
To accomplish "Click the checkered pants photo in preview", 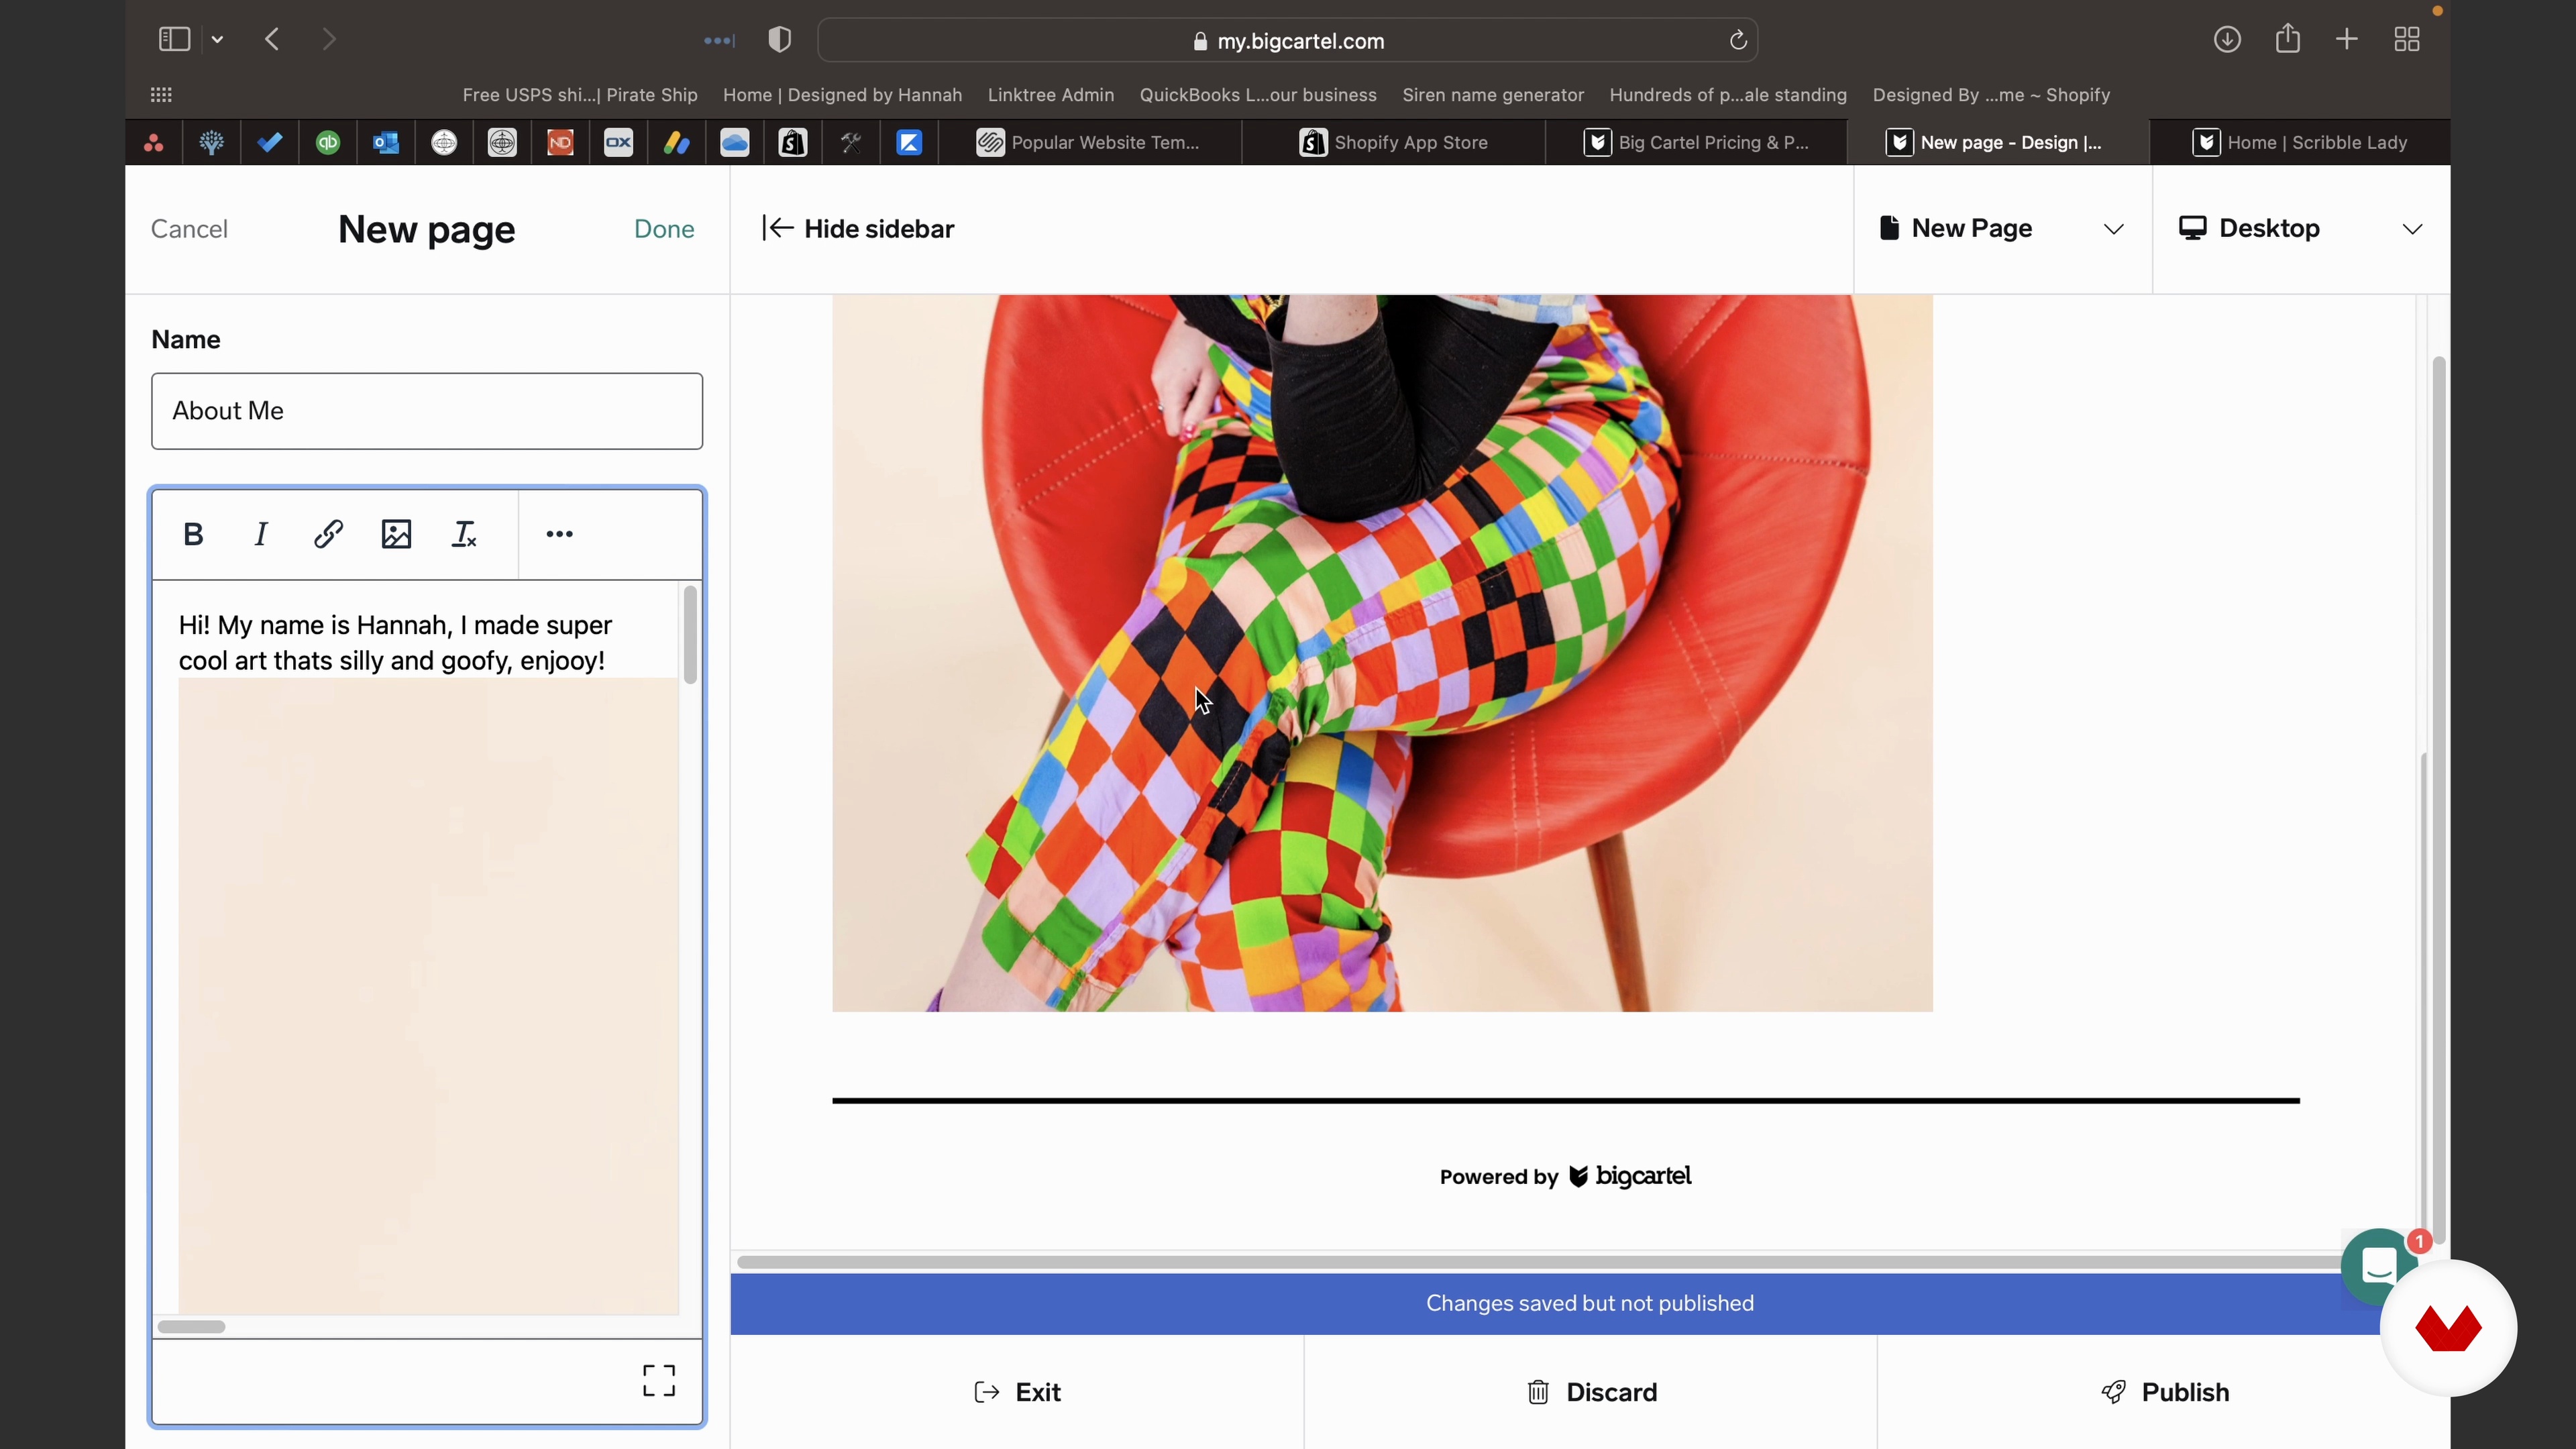I will tap(1382, 653).
